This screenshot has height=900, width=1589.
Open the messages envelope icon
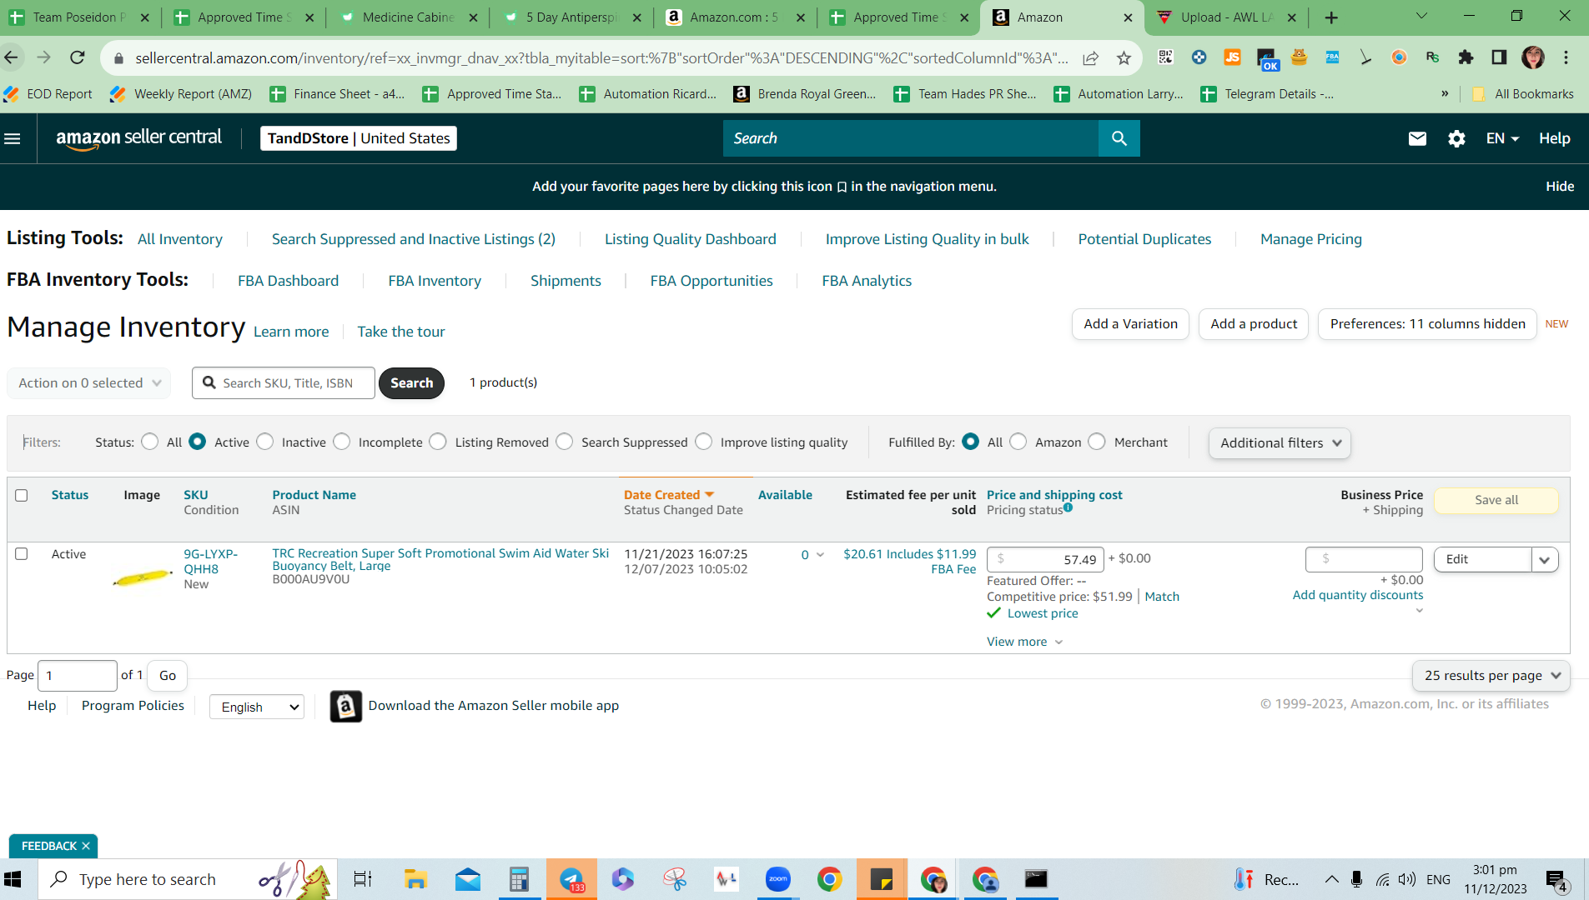coord(1417,138)
